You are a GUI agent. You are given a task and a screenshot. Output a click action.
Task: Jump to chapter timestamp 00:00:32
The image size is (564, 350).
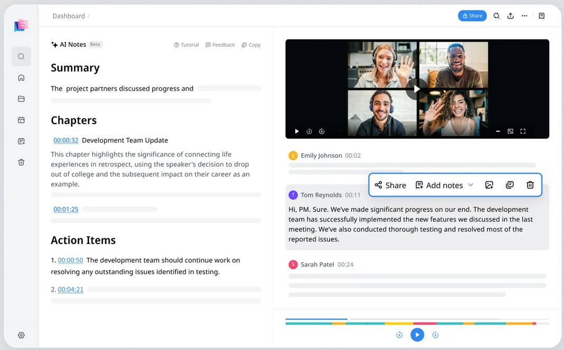tap(66, 140)
